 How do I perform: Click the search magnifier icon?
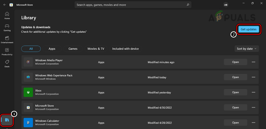tap(188, 5)
